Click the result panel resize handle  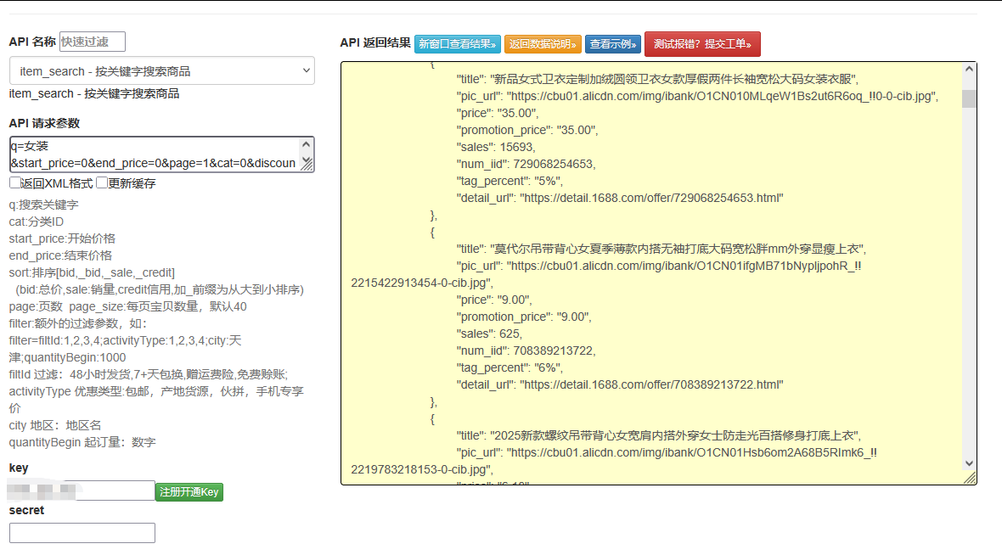(970, 478)
